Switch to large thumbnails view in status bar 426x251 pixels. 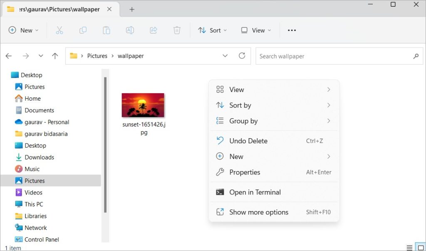[x=421, y=248]
